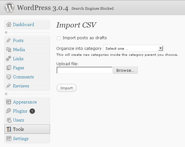Viewport: 185px width, 147px height.
Task: Click the Posts pushpin icon
Action: pos(8,40)
